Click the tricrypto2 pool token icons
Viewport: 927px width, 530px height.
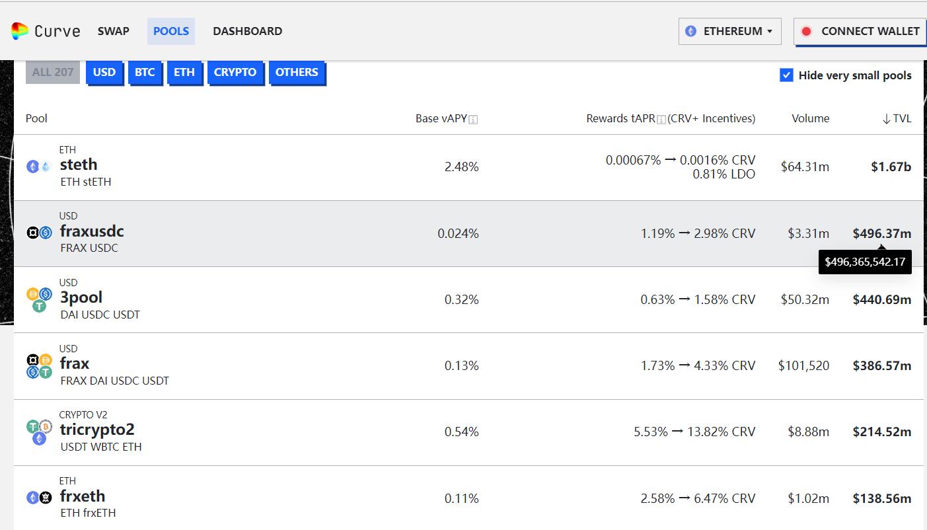click(39, 432)
